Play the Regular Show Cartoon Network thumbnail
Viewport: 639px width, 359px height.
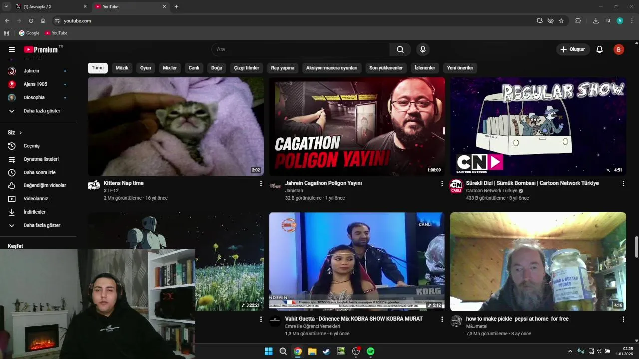(538, 126)
